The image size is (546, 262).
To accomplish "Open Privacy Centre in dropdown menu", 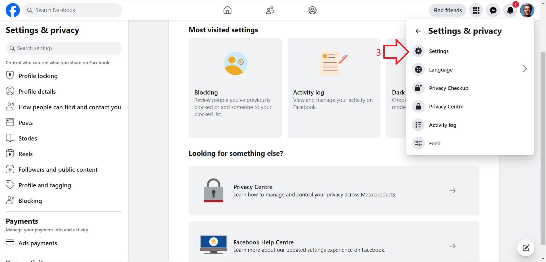I will (x=470, y=106).
